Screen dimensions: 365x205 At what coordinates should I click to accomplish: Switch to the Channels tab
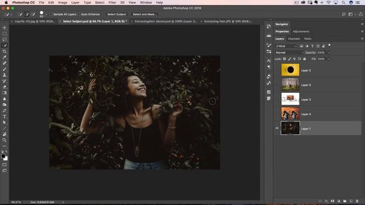point(294,39)
